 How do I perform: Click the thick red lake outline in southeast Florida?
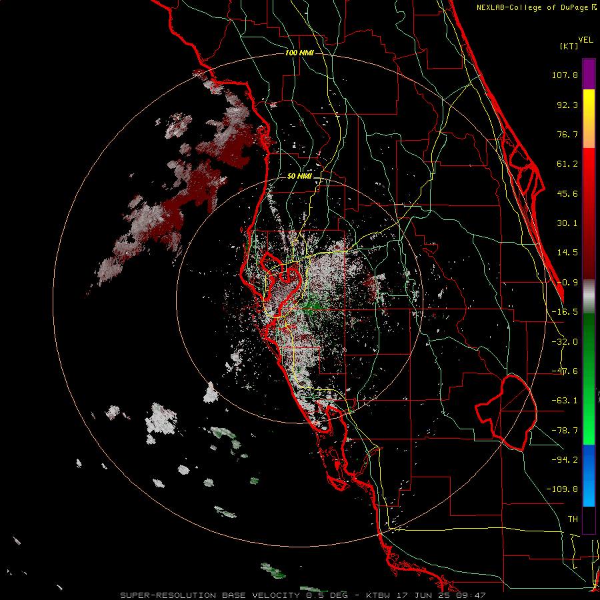[506, 413]
